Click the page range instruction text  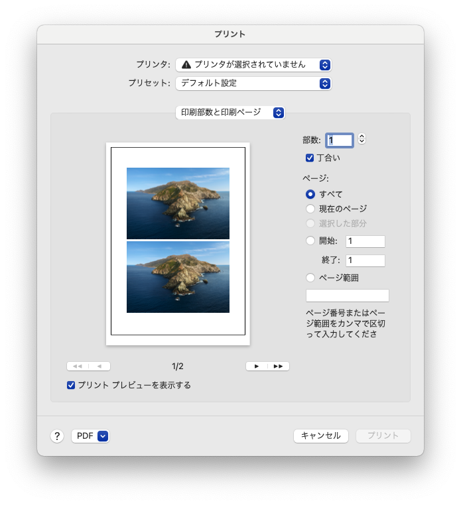click(x=346, y=323)
